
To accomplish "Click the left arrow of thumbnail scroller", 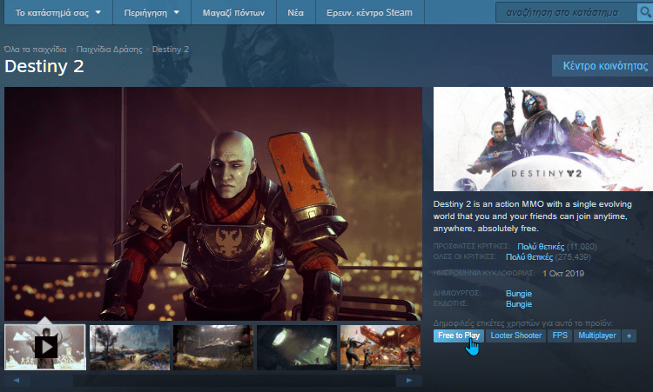I will (x=17, y=380).
